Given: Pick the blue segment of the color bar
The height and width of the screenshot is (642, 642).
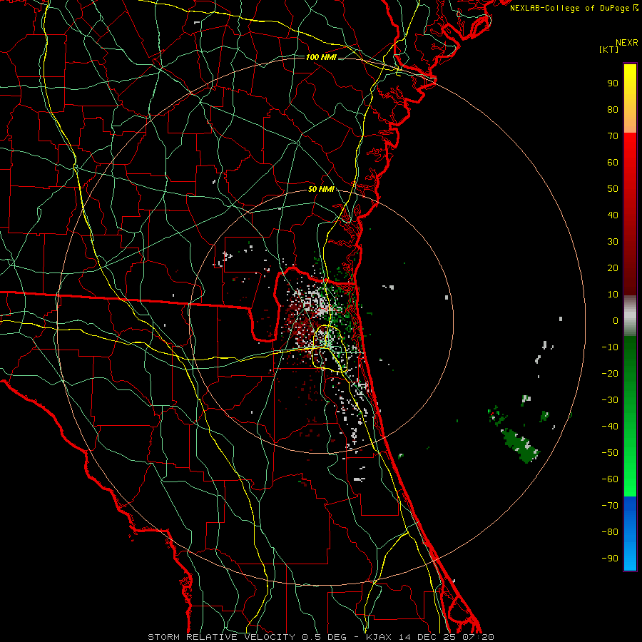Looking at the screenshot, I should click(x=630, y=534).
